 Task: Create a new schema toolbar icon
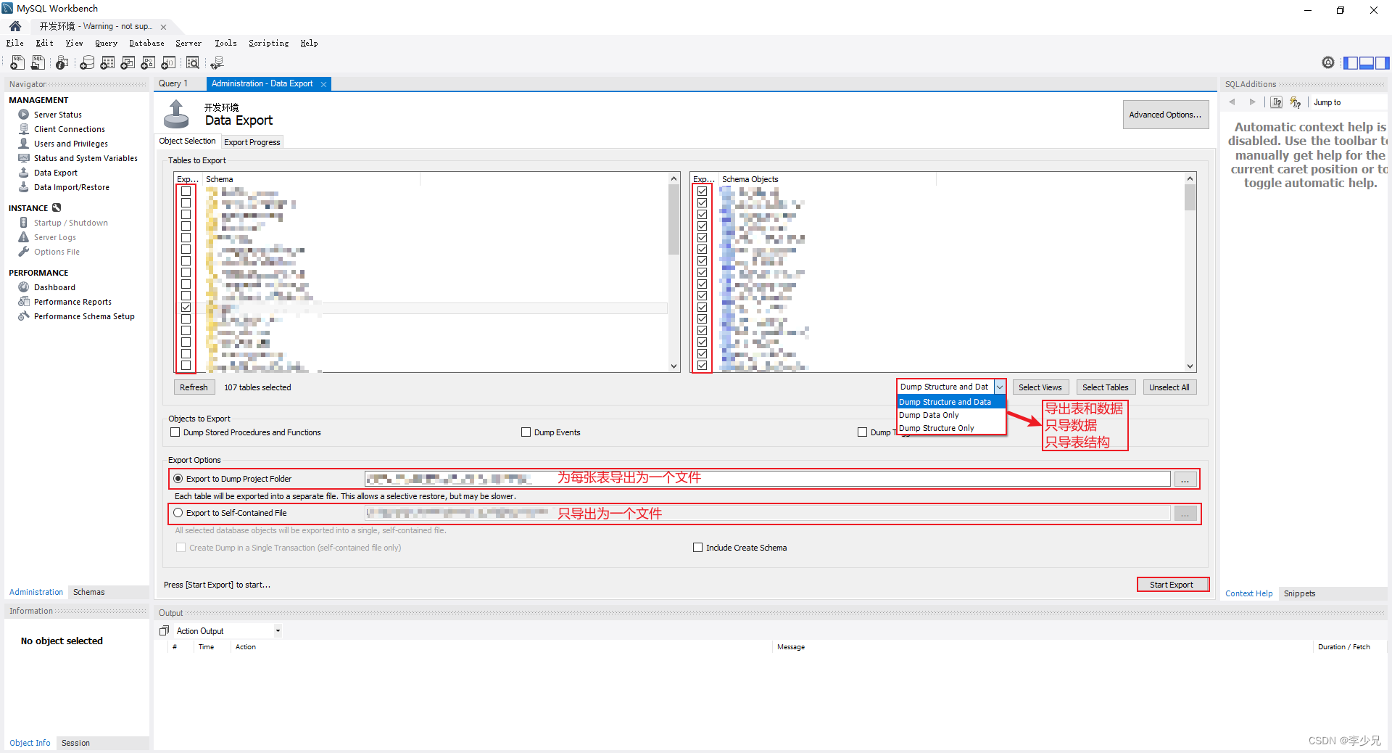87,63
